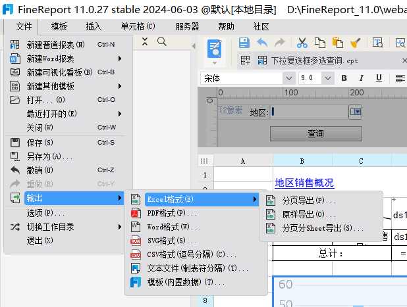This screenshot has height=307, width=407.
Task: Click the 查询 button in the parameter pane
Action: pos(316,133)
